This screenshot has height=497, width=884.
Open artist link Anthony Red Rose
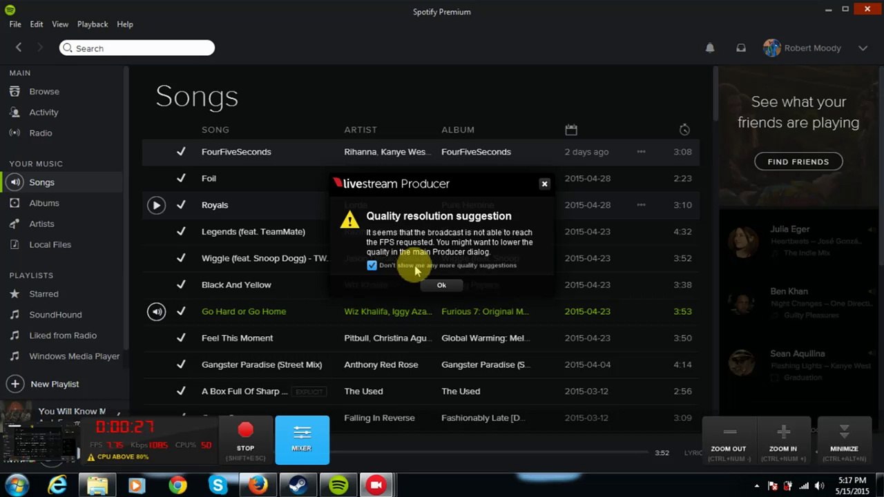tap(381, 364)
